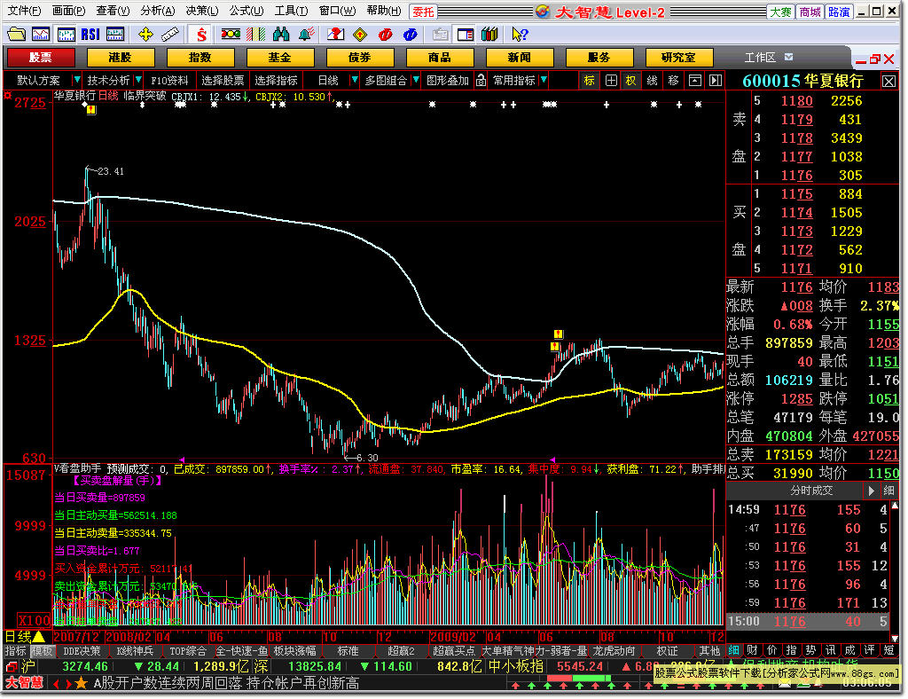Select the 研究室 tab
This screenshot has height=699, width=908.
(x=679, y=58)
